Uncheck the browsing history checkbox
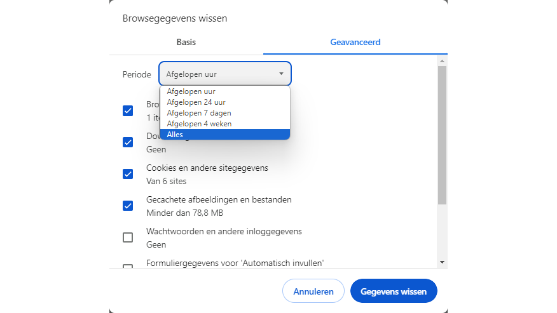This screenshot has height=313, width=557. [128, 110]
